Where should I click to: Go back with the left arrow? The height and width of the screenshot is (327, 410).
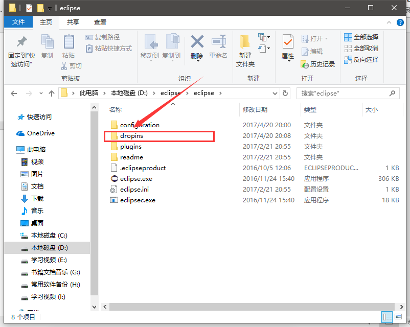click(14, 94)
